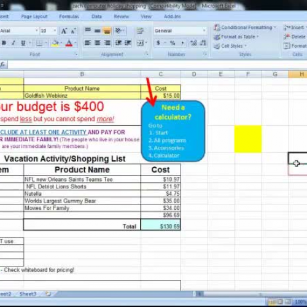This screenshot has height=307, width=307.
Task: Toggle Underline formatting
Action: pyautogui.click(x=23, y=43)
